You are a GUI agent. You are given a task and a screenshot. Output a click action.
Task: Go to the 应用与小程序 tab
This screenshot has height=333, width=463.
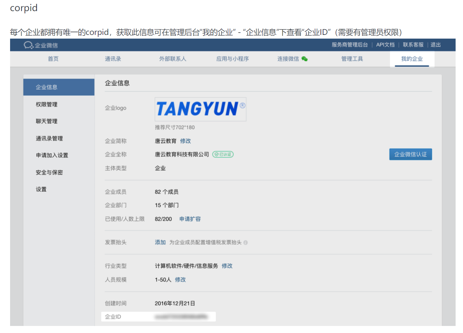click(x=233, y=59)
